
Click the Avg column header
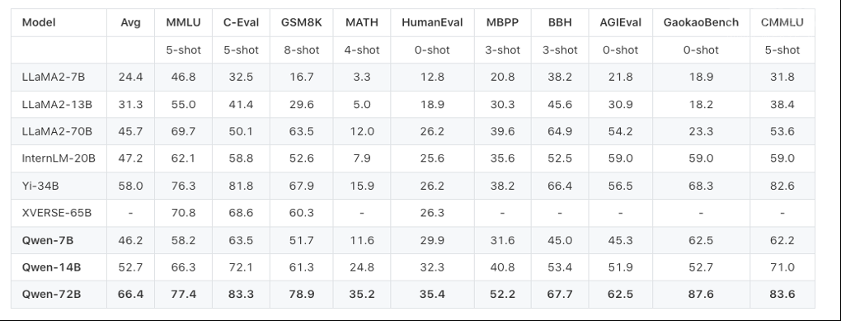pos(131,22)
